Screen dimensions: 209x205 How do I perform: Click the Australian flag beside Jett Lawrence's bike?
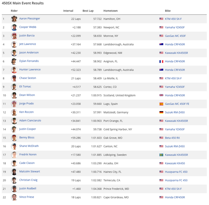click(161, 44)
